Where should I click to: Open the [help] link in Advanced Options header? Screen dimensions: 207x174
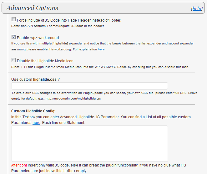click(197, 8)
